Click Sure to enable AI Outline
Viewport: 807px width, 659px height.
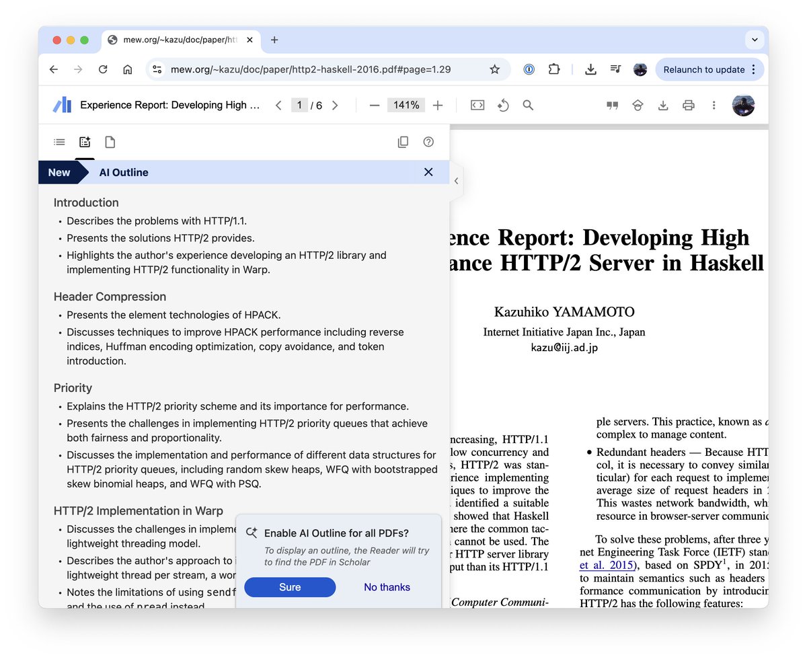[x=290, y=587]
